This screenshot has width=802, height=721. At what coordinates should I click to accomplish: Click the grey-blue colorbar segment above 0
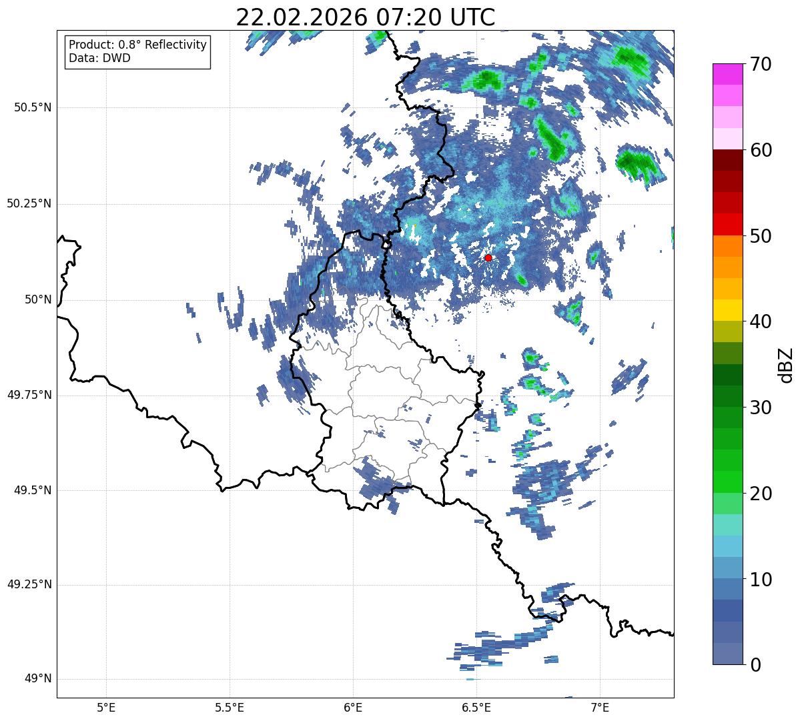728,654
